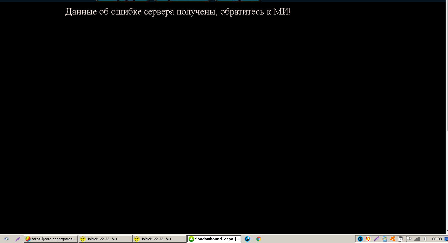Click the Action Center flag tray icon
This screenshot has height=243, width=448.
[x=409, y=239]
